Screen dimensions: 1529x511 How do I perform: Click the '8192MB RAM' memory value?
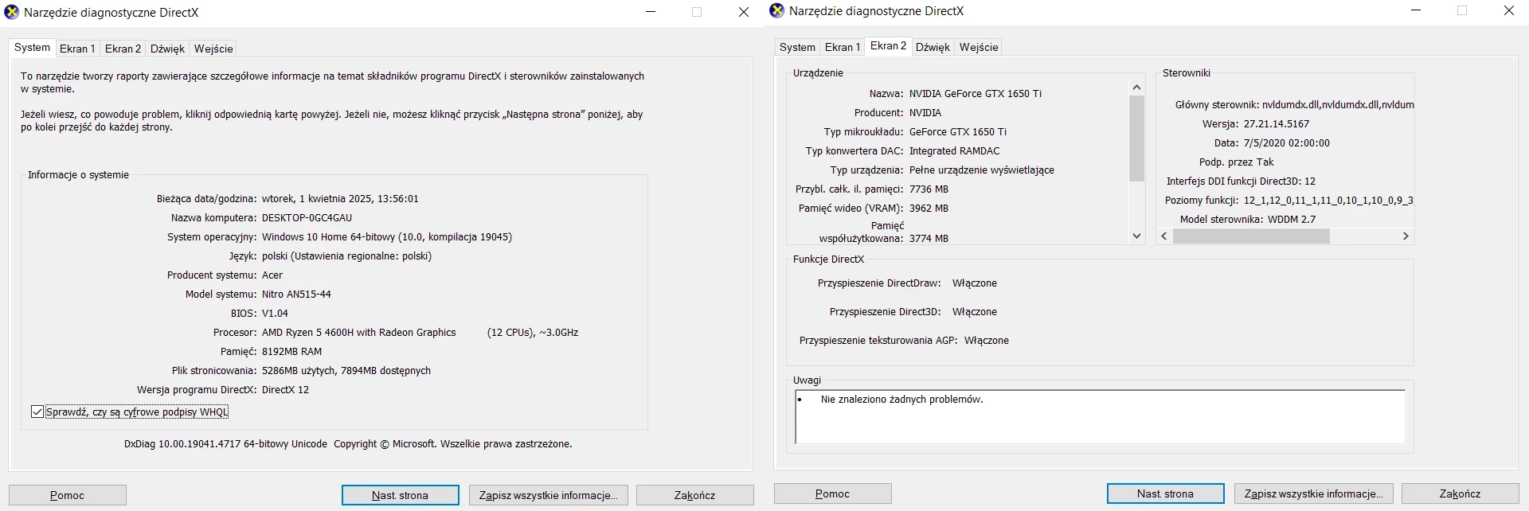[292, 351]
